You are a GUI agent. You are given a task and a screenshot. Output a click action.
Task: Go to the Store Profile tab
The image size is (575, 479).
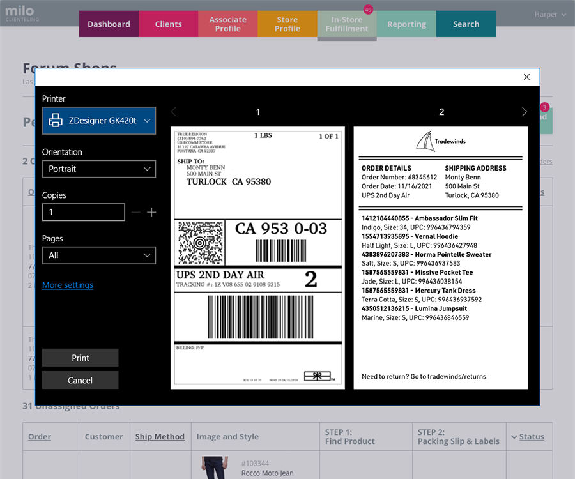[287, 24]
